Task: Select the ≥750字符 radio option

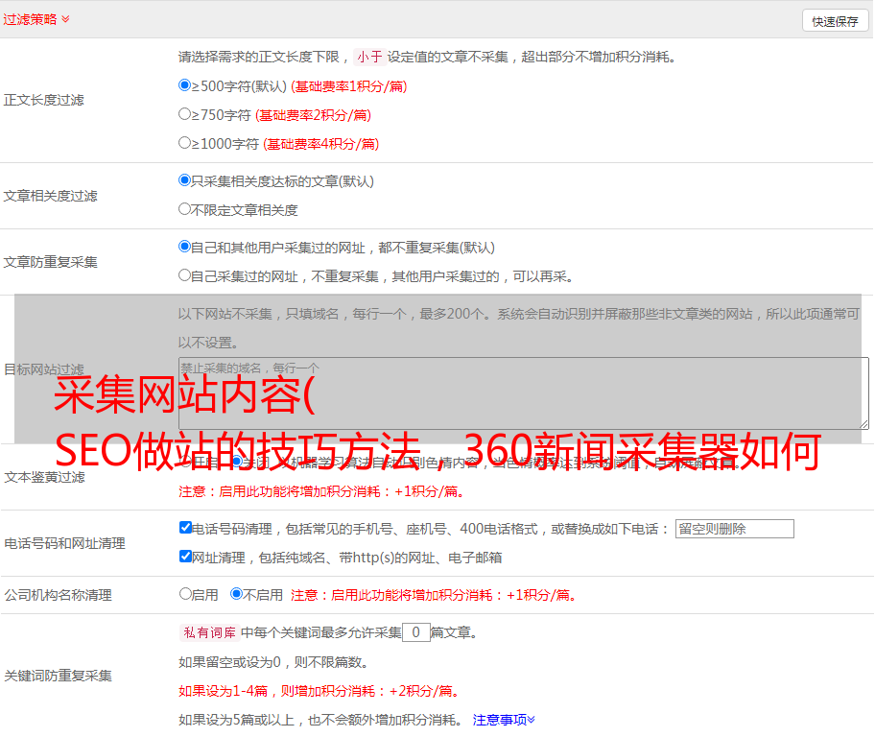Action: (184, 114)
